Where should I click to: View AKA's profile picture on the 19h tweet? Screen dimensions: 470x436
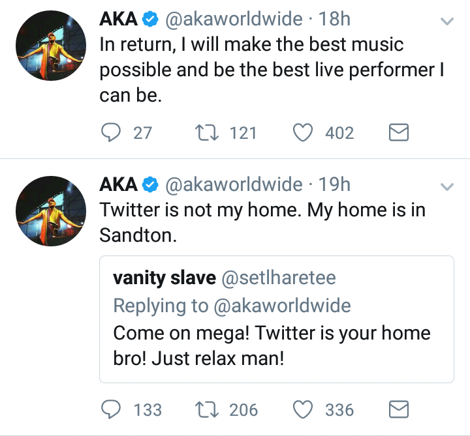(50, 212)
